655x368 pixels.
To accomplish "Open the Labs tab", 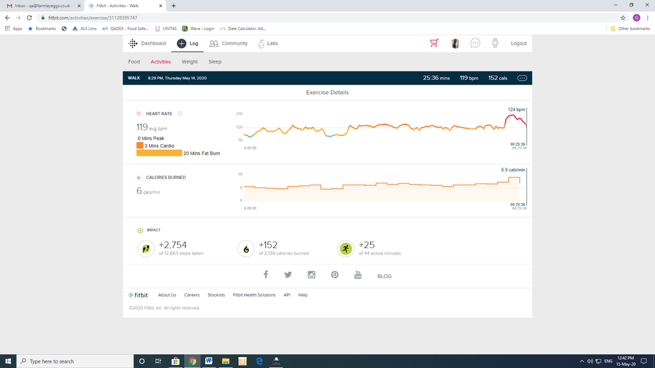I will tap(268, 43).
